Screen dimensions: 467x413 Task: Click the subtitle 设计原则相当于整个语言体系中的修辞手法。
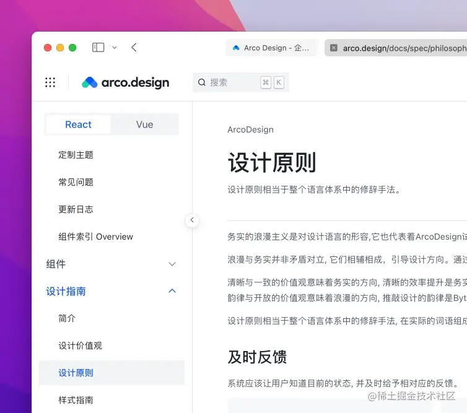click(x=315, y=189)
